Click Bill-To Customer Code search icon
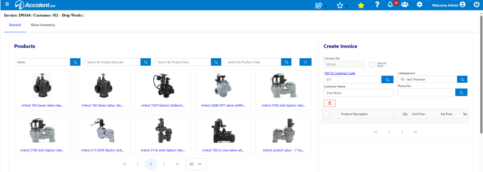The height and width of the screenshot is (172, 483). point(387,79)
